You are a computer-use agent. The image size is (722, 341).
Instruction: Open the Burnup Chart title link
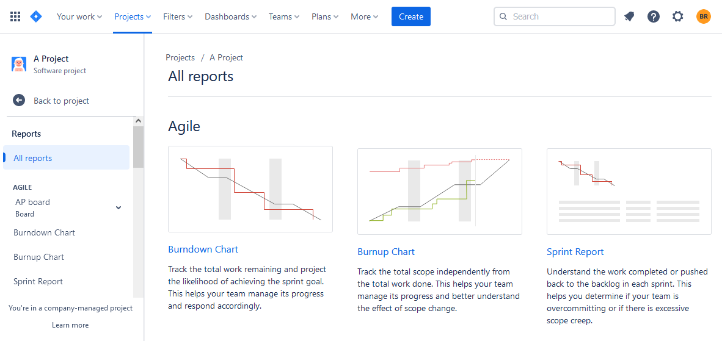386,252
